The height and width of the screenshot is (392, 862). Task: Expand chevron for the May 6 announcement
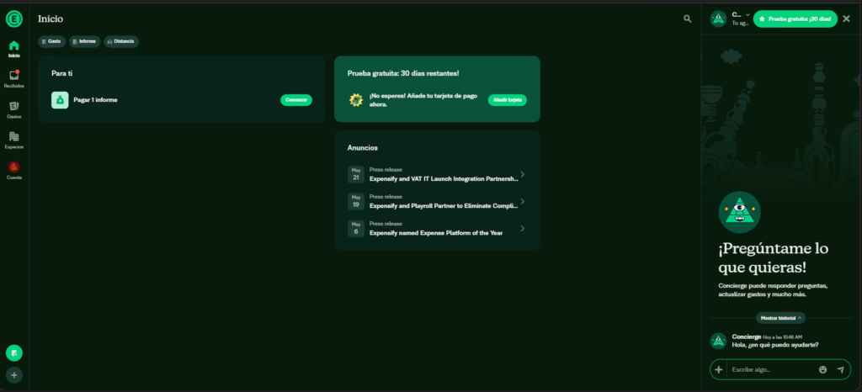tap(522, 229)
